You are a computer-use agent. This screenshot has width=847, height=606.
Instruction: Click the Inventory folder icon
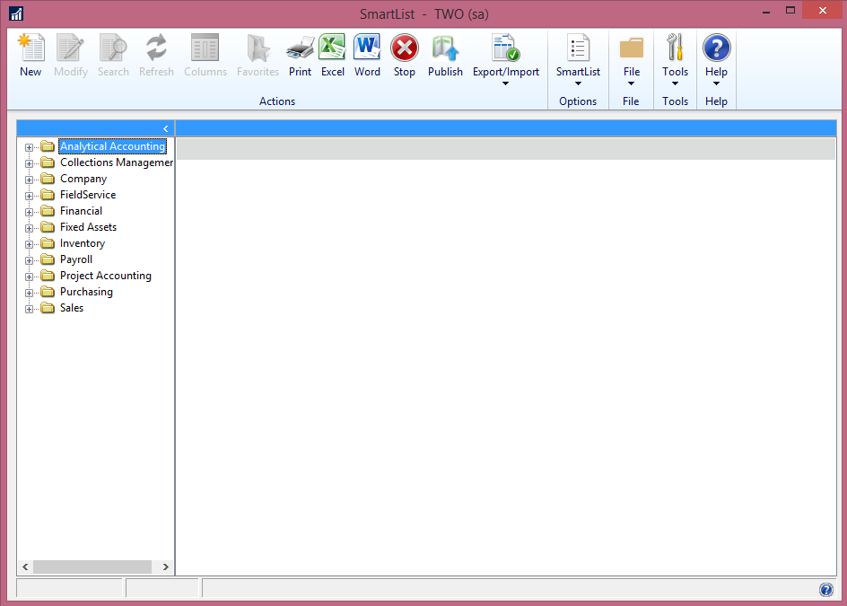tap(48, 242)
